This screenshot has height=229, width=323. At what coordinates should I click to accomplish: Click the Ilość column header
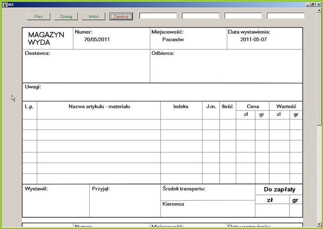[227, 107]
